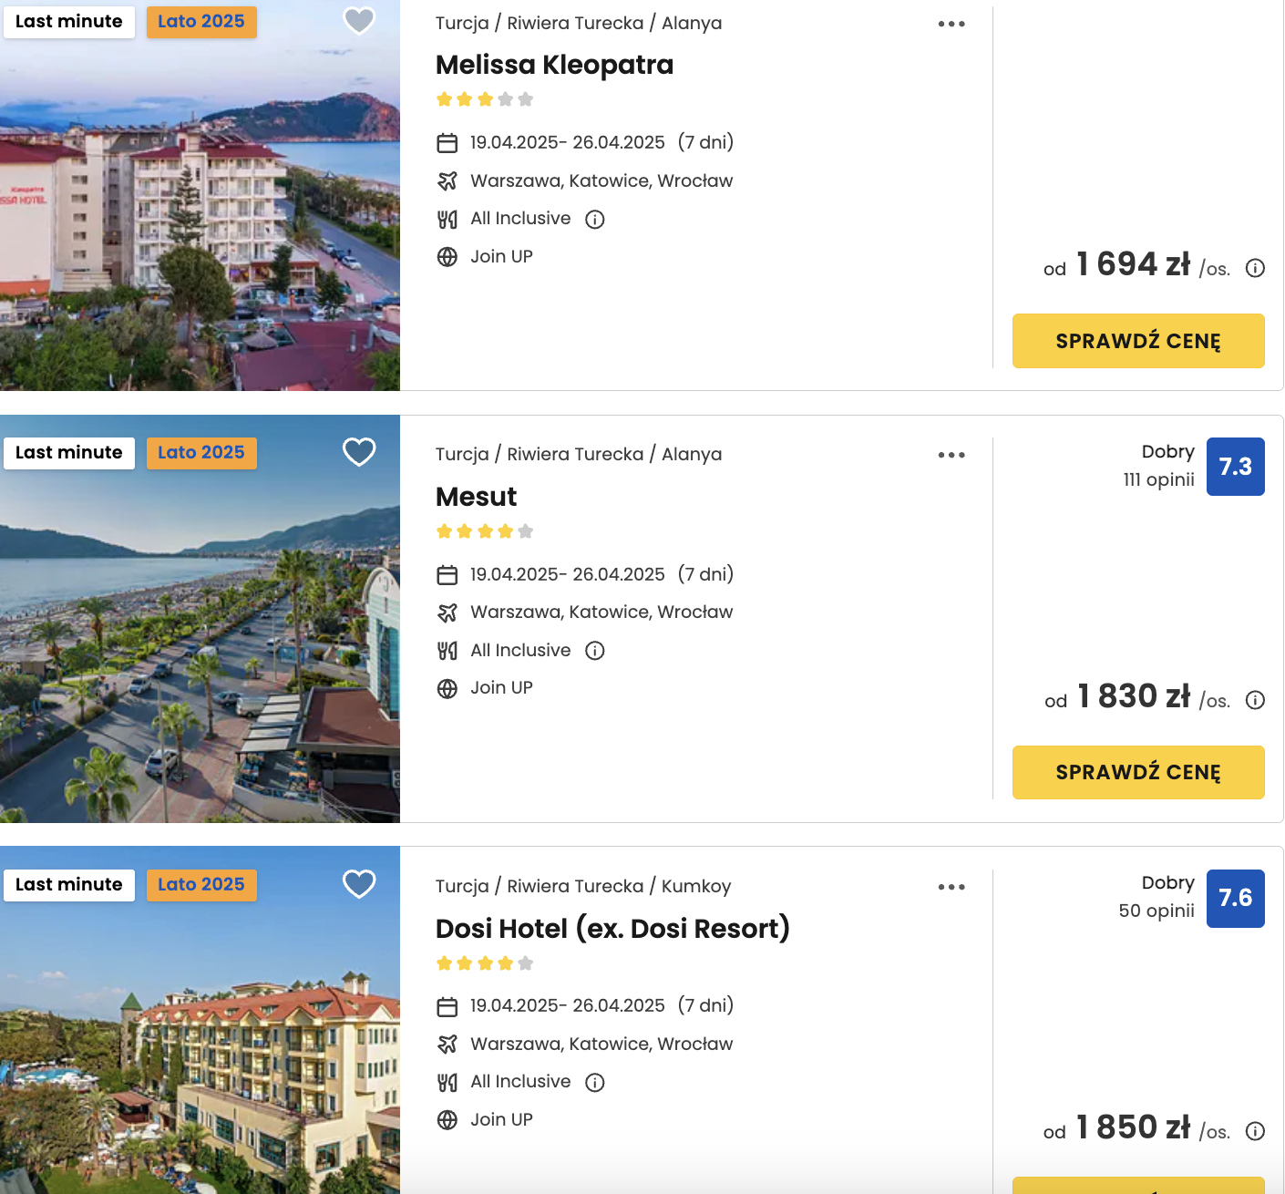Click airplane icon in Melissa Kleopatra offer
1285x1194 pixels.
pos(447,181)
